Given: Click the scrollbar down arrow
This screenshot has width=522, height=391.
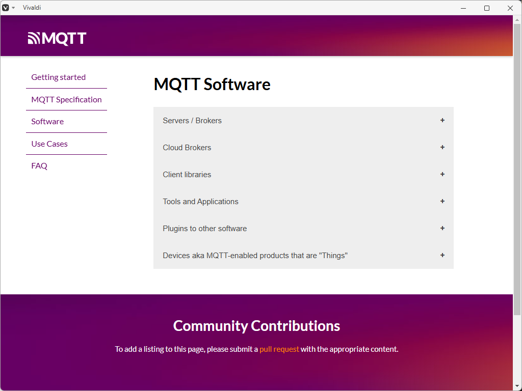Looking at the screenshot, I should (517, 386).
